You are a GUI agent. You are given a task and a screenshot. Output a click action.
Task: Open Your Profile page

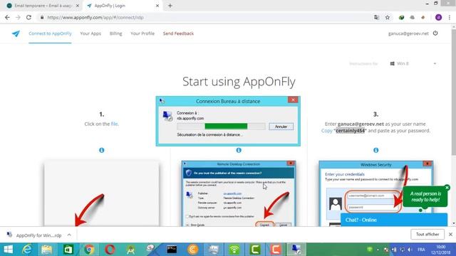coord(142,33)
